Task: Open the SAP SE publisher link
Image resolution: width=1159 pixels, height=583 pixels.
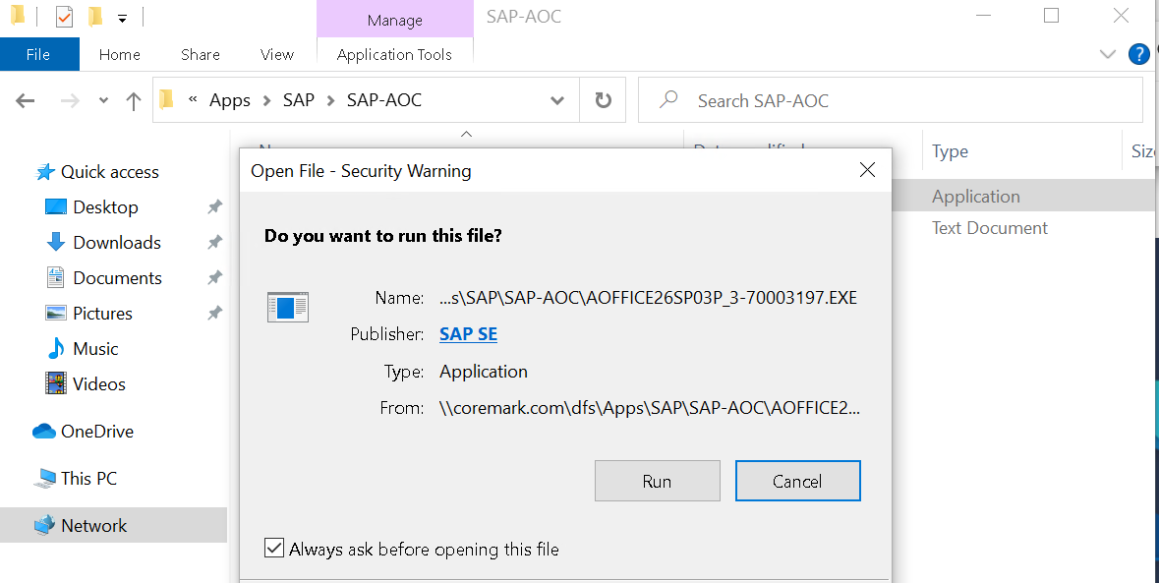Action: tap(468, 334)
